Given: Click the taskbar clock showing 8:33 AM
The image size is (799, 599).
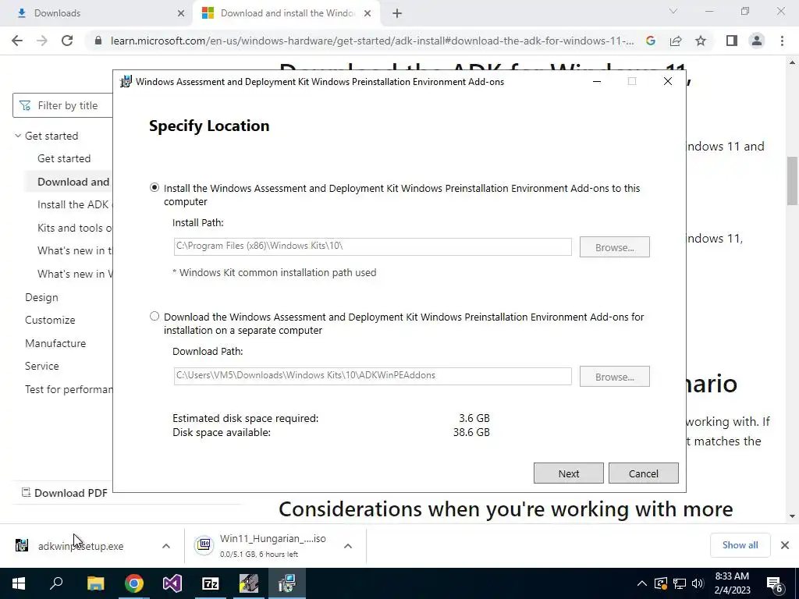Looking at the screenshot, I should pos(732,583).
